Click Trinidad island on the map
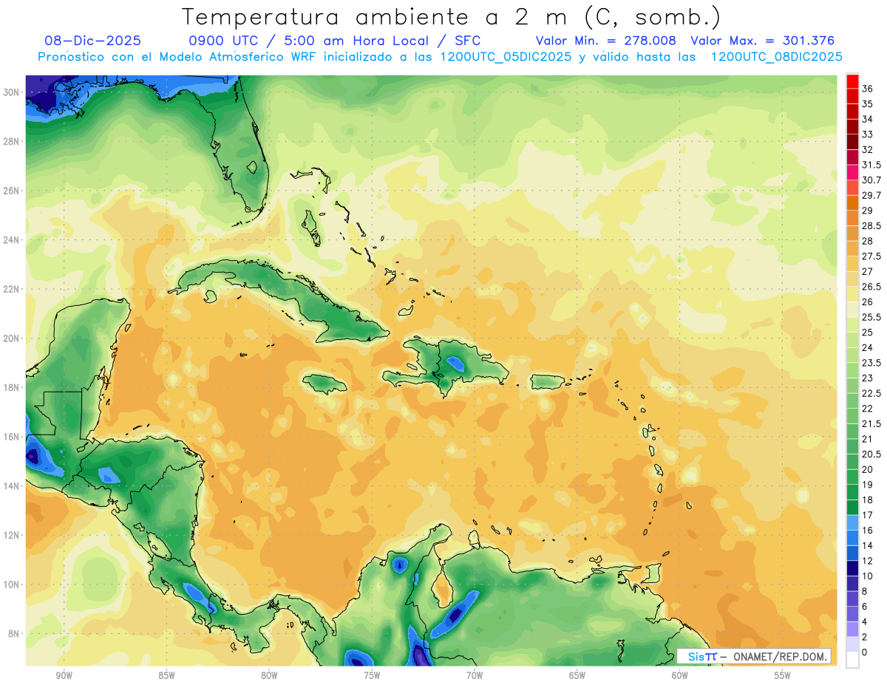 653,574
